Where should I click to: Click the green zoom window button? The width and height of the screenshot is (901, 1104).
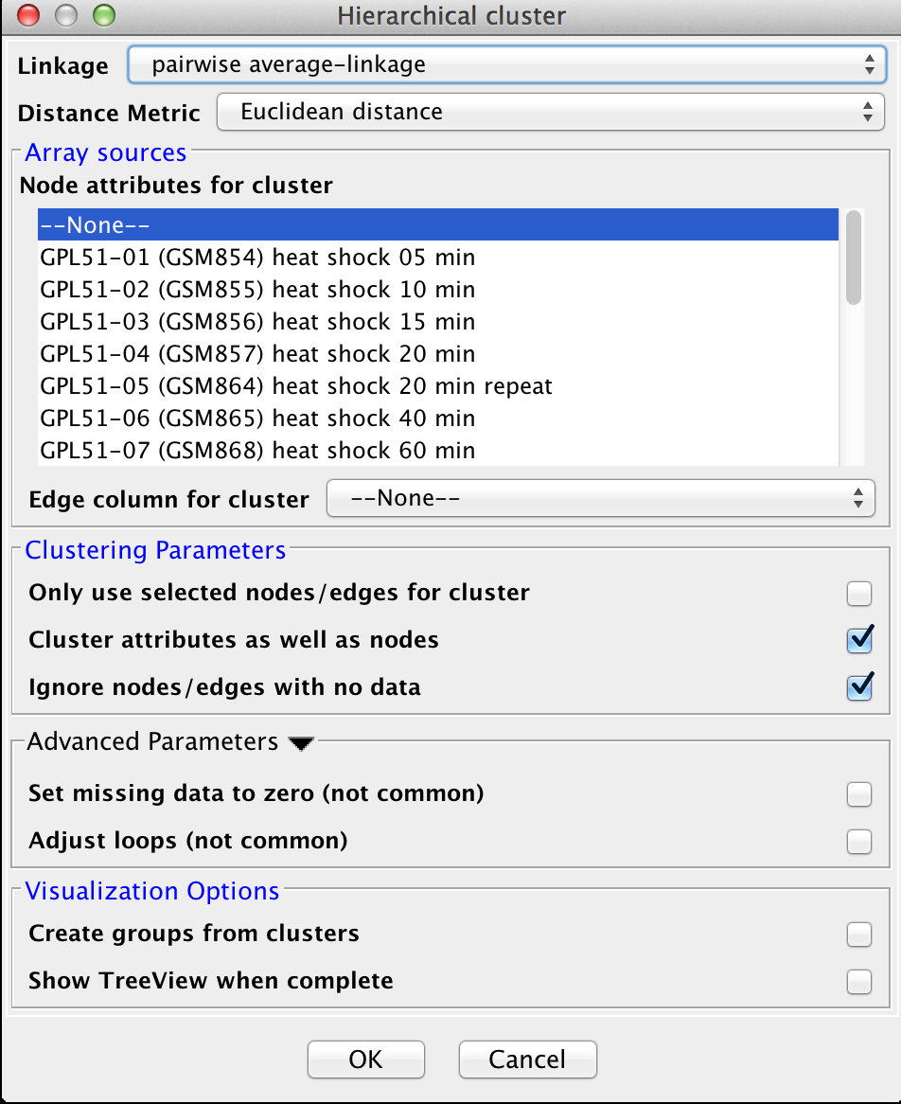click(x=104, y=15)
